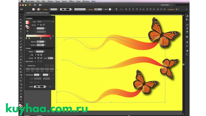The image size is (206, 116).
Task: Open the gradient Location dropdown arrow
Action: (45, 45)
